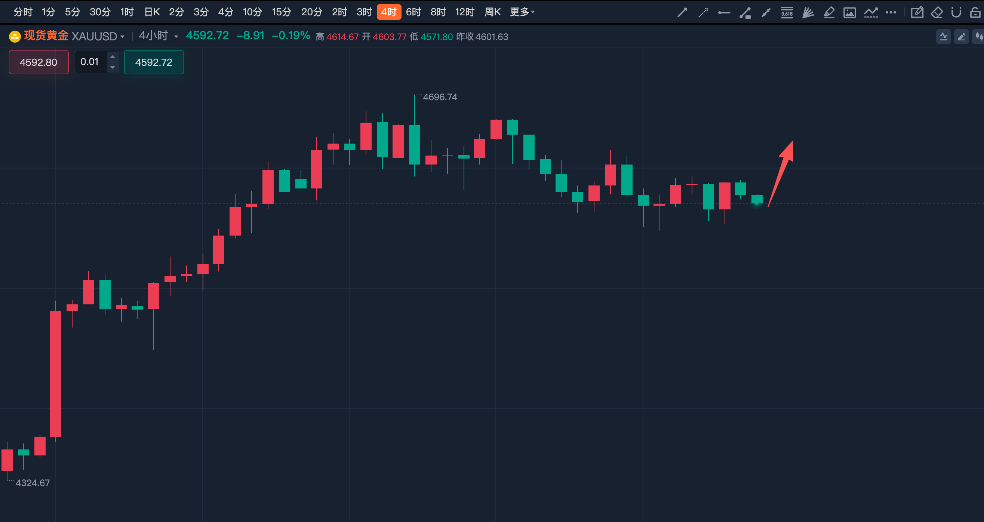Toggle the indicator line button below toolbar
This screenshot has height=522, width=984.
[943, 37]
